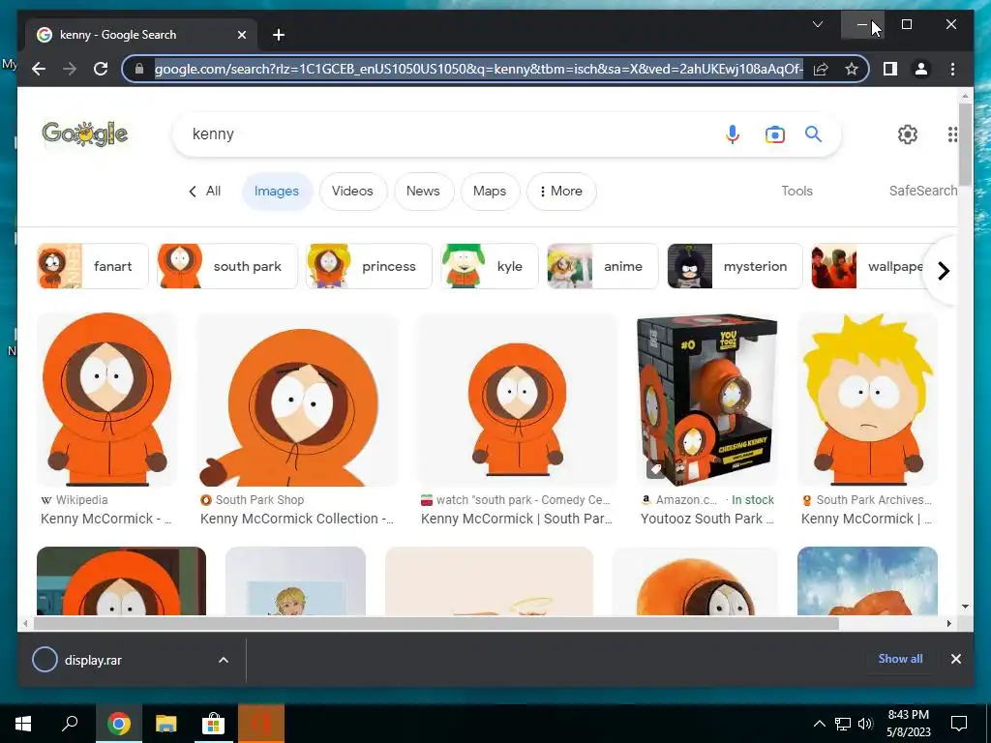Open Chrome profile menu
The image size is (991, 743).
(921, 69)
